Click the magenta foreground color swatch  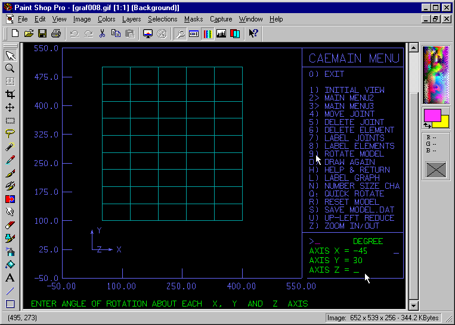[x=431, y=114]
